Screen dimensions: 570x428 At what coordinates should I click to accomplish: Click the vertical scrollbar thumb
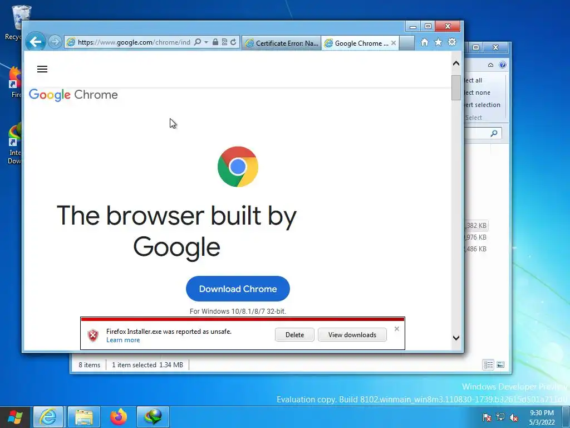pos(456,87)
